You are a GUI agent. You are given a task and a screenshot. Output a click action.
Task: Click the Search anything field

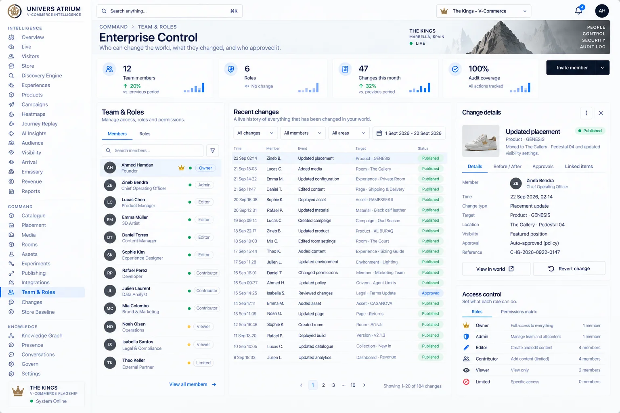coord(170,11)
